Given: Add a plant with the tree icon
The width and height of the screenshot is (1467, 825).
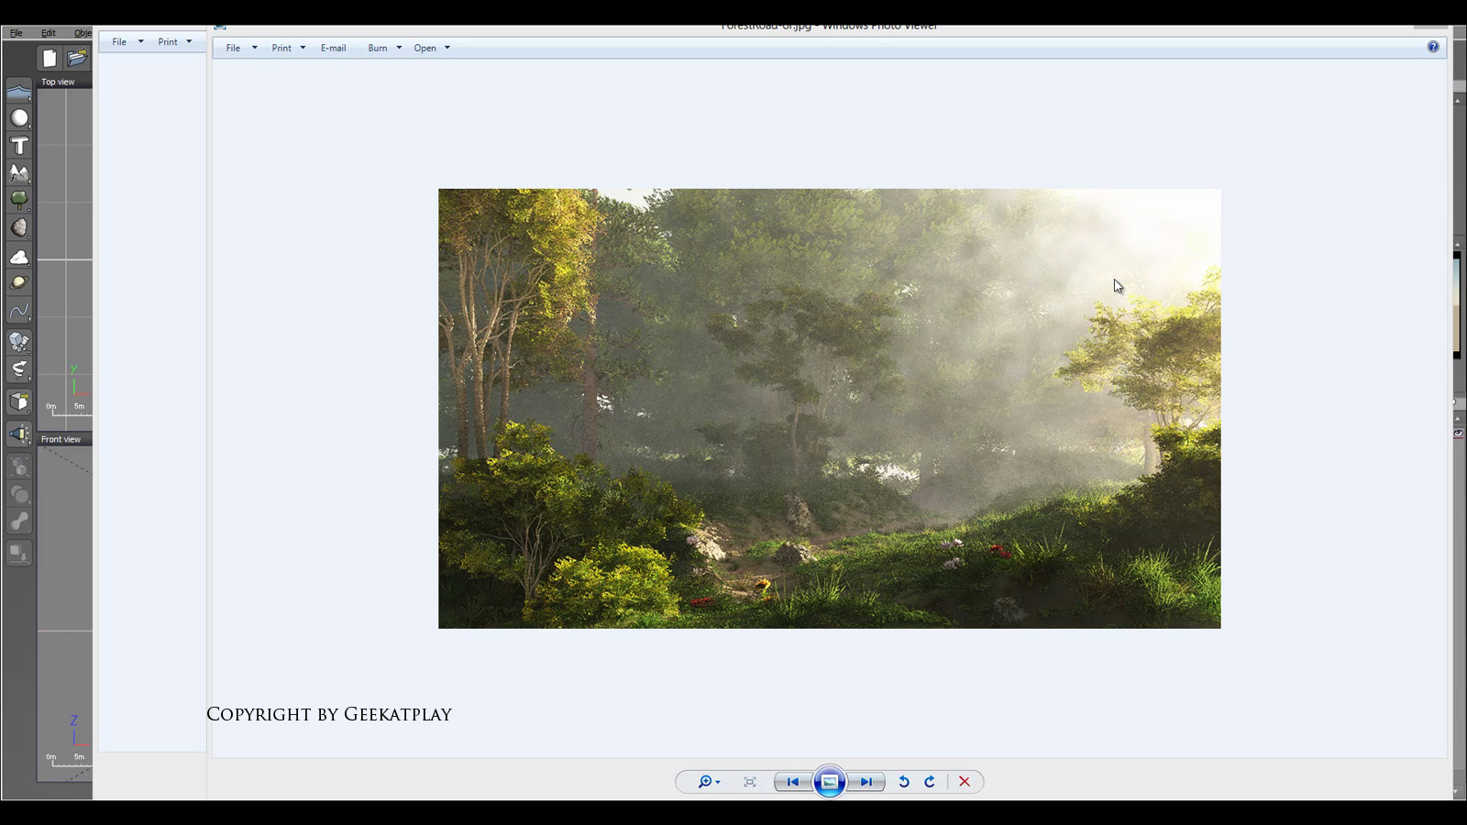Looking at the screenshot, I should (x=19, y=200).
